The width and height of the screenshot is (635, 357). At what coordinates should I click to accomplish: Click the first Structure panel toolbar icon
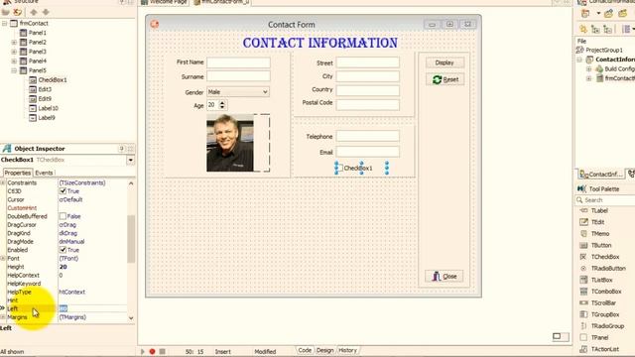click(6, 12)
